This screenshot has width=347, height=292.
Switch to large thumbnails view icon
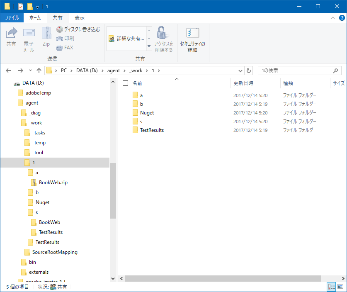(340, 287)
